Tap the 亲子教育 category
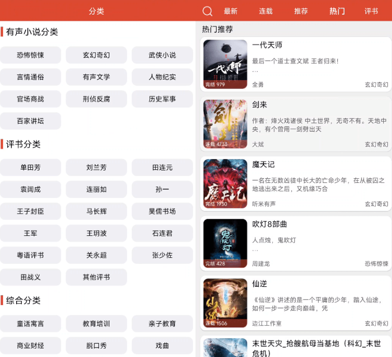 162,324
